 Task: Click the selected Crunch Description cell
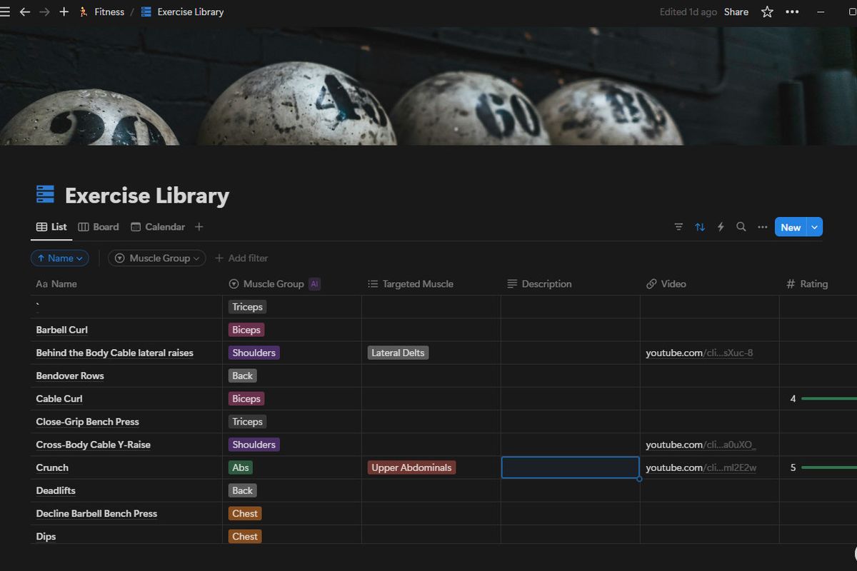[571, 468]
